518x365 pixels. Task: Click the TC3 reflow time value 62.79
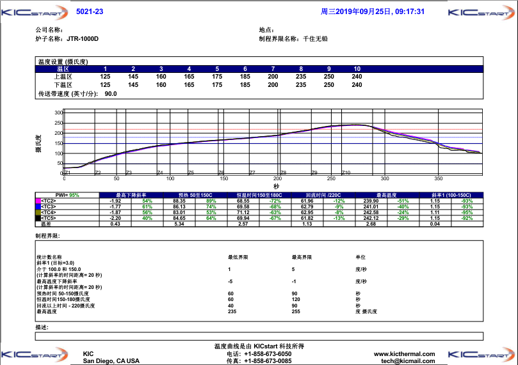tap(307, 206)
